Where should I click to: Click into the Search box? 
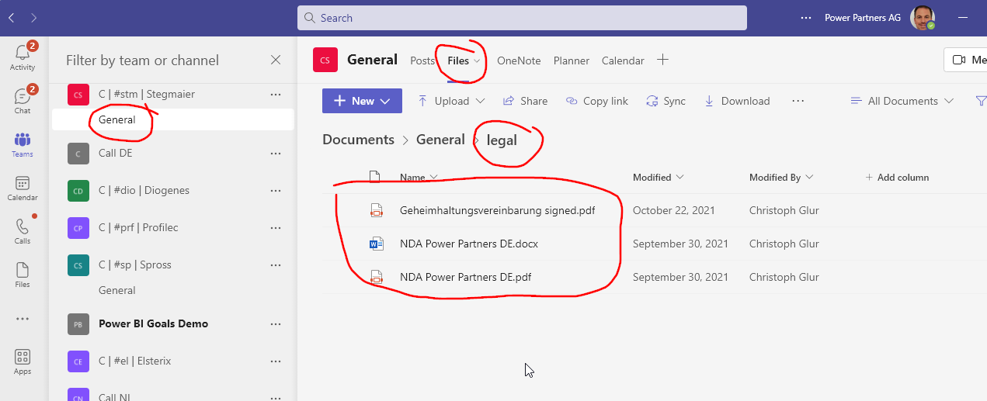pyautogui.click(x=522, y=18)
